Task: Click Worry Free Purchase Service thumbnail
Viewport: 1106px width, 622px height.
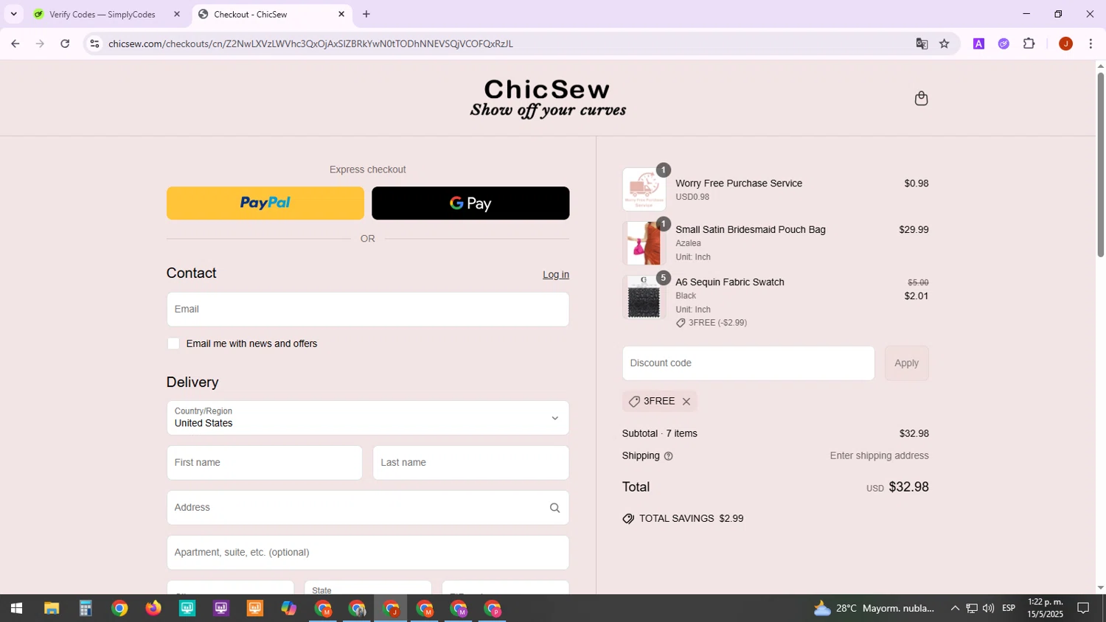Action: [x=644, y=190]
